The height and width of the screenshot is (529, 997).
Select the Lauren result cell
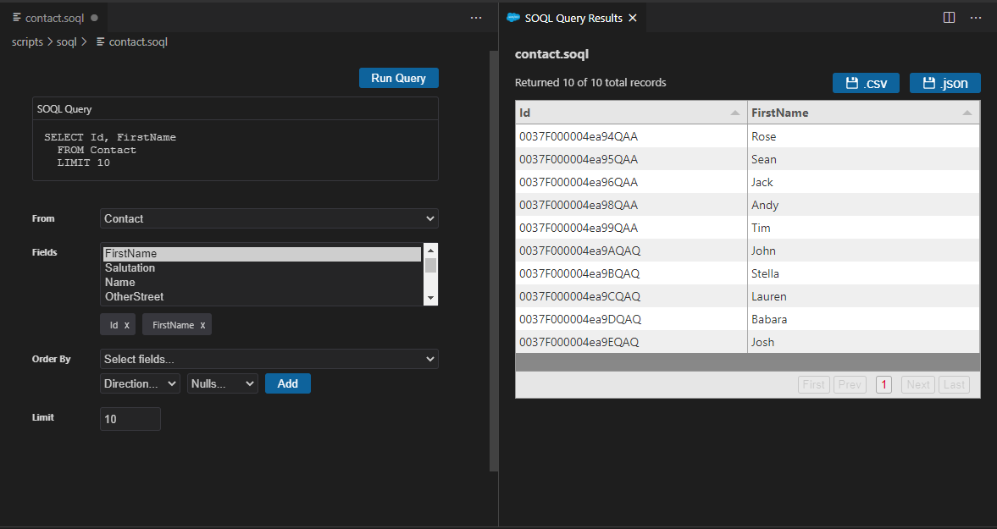[x=863, y=296]
